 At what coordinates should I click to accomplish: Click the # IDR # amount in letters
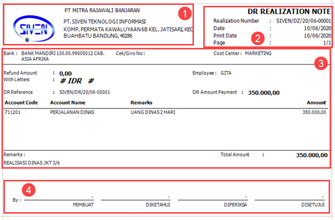(77, 81)
